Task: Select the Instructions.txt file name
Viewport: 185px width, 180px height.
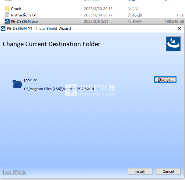Action: [x=24, y=15]
